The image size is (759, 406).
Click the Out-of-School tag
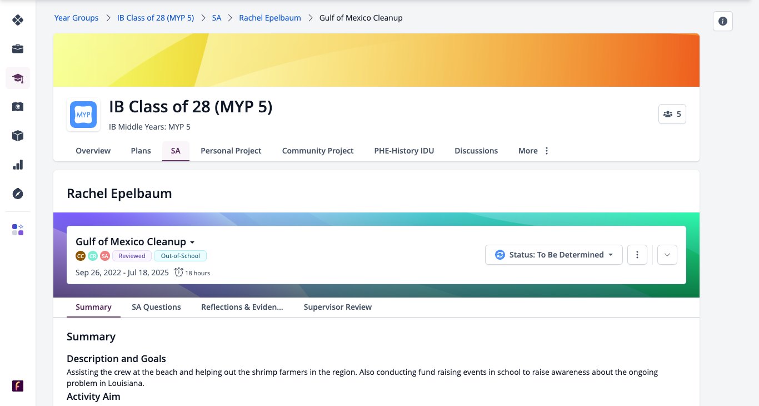tap(181, 256)
